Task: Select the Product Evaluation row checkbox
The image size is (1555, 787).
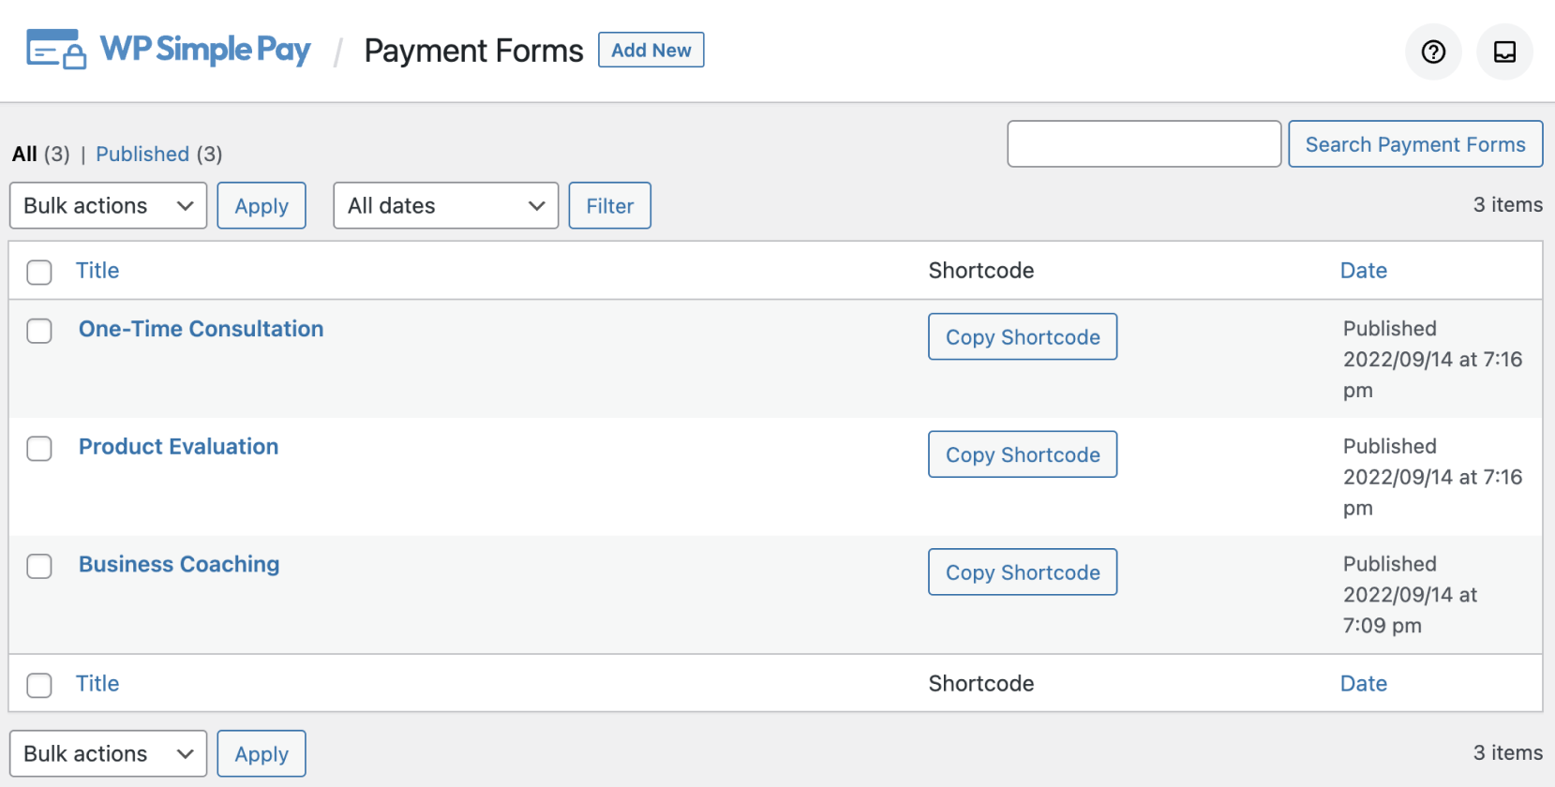Action: coord(39,449)
